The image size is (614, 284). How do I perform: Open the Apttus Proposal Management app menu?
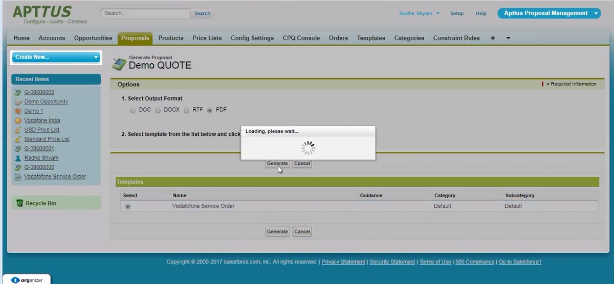(549, 13)
